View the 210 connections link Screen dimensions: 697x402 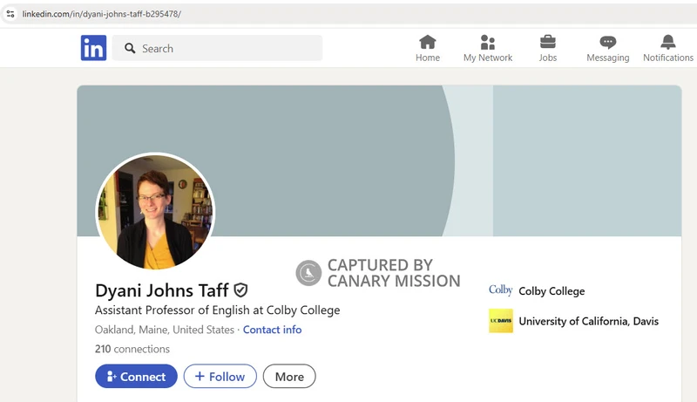coord(132,349)
